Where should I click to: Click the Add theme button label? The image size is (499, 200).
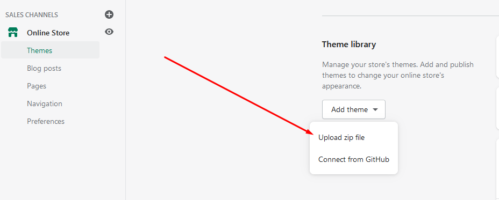[350, 109]
